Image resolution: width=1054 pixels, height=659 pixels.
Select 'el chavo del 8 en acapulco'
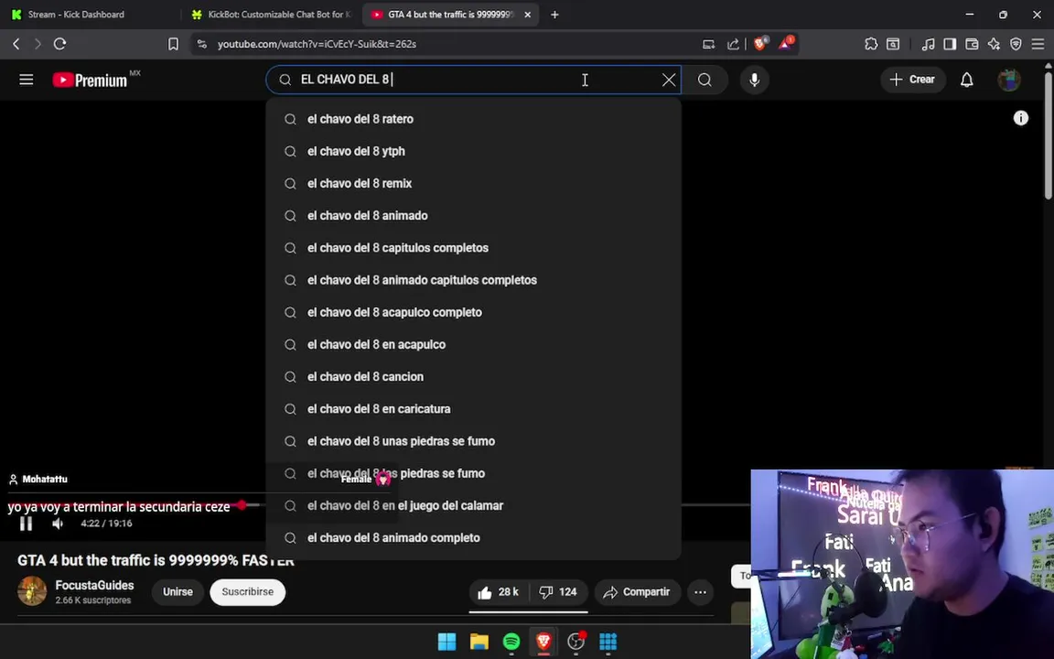point(473,345)
